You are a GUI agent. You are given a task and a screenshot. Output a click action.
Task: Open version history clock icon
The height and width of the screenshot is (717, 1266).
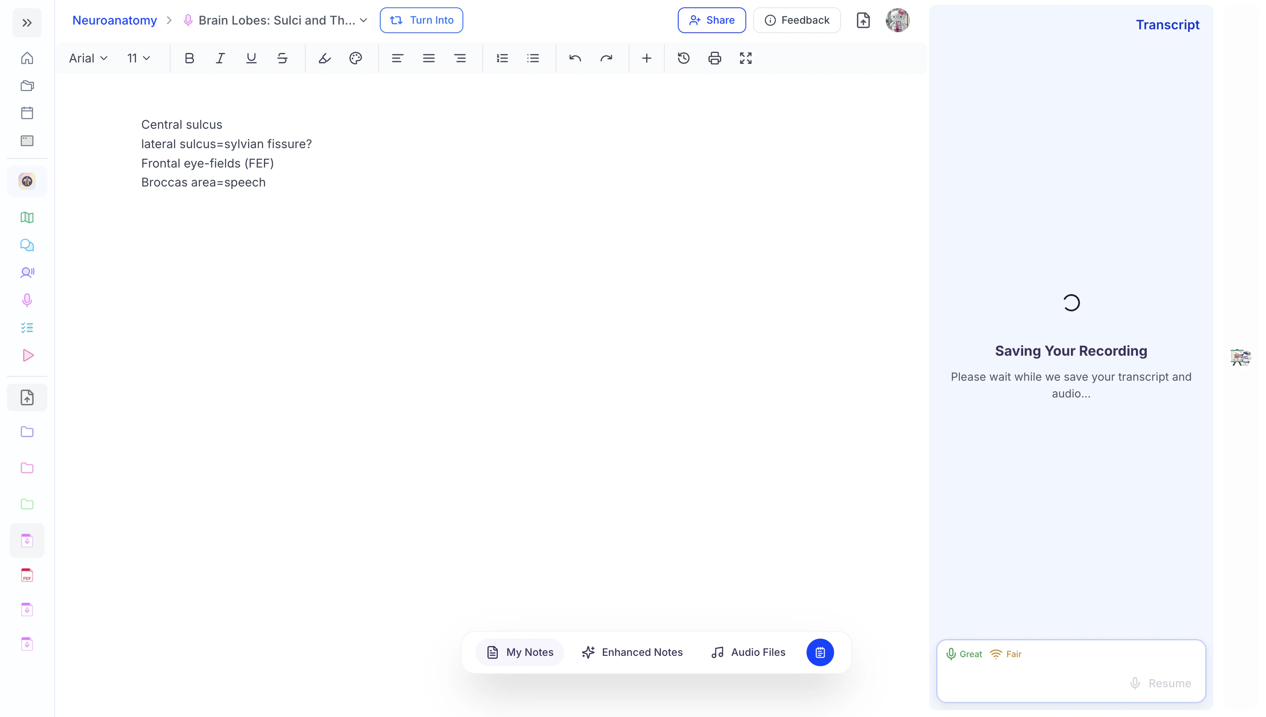click(683, 58)
